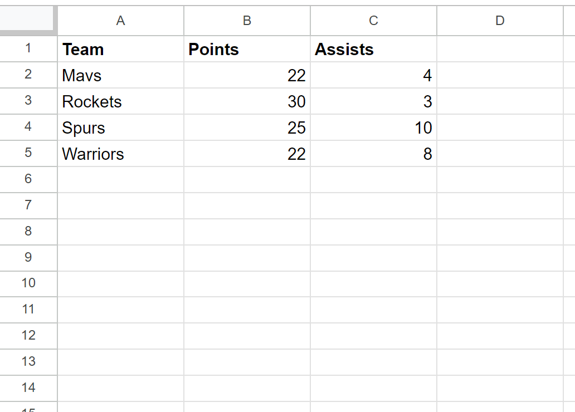Click the cell containing 25 points
This screenshot has width=575, height=412.
[x=247, y=127]
